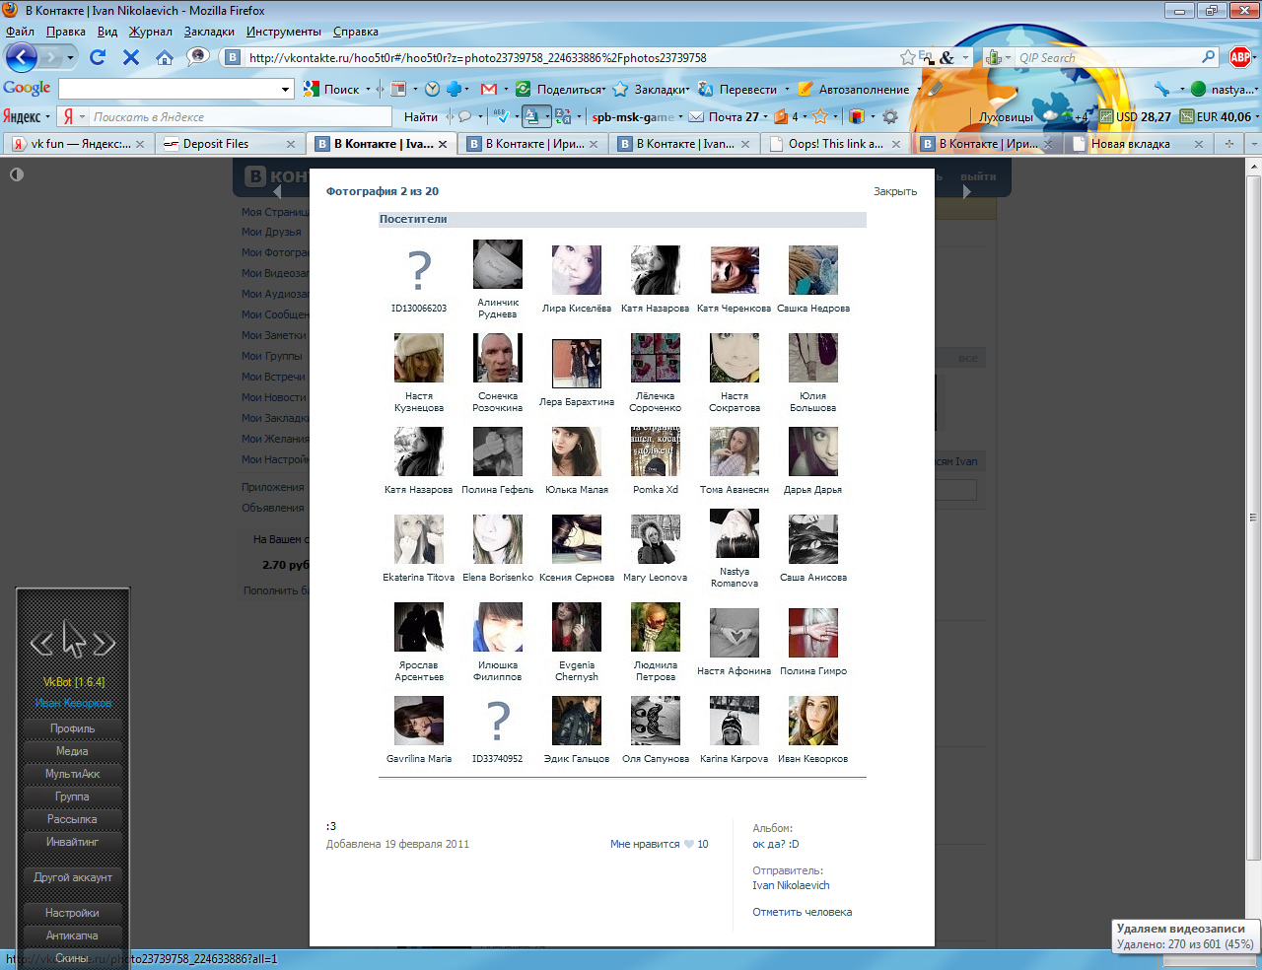This screenshot has height=970, width=1262.
Task: Click VkBot Профиль button
Action: 73,728
